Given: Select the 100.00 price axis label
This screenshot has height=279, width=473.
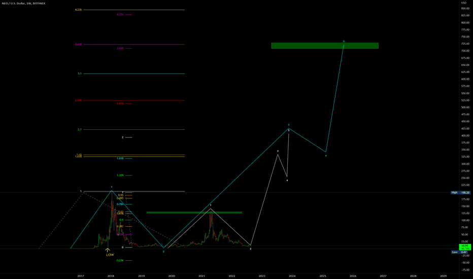Looking at the screenshot, I should 465,221.
